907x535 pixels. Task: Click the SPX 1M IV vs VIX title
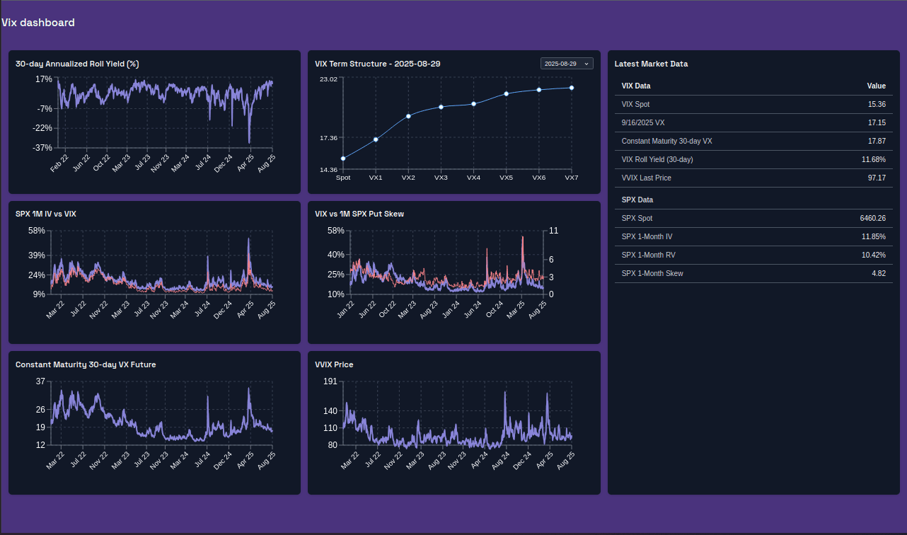(46, 214)
